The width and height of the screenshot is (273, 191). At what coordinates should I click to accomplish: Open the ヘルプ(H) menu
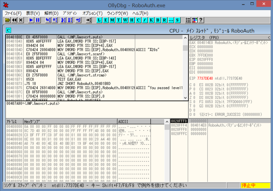click(140, 13)
